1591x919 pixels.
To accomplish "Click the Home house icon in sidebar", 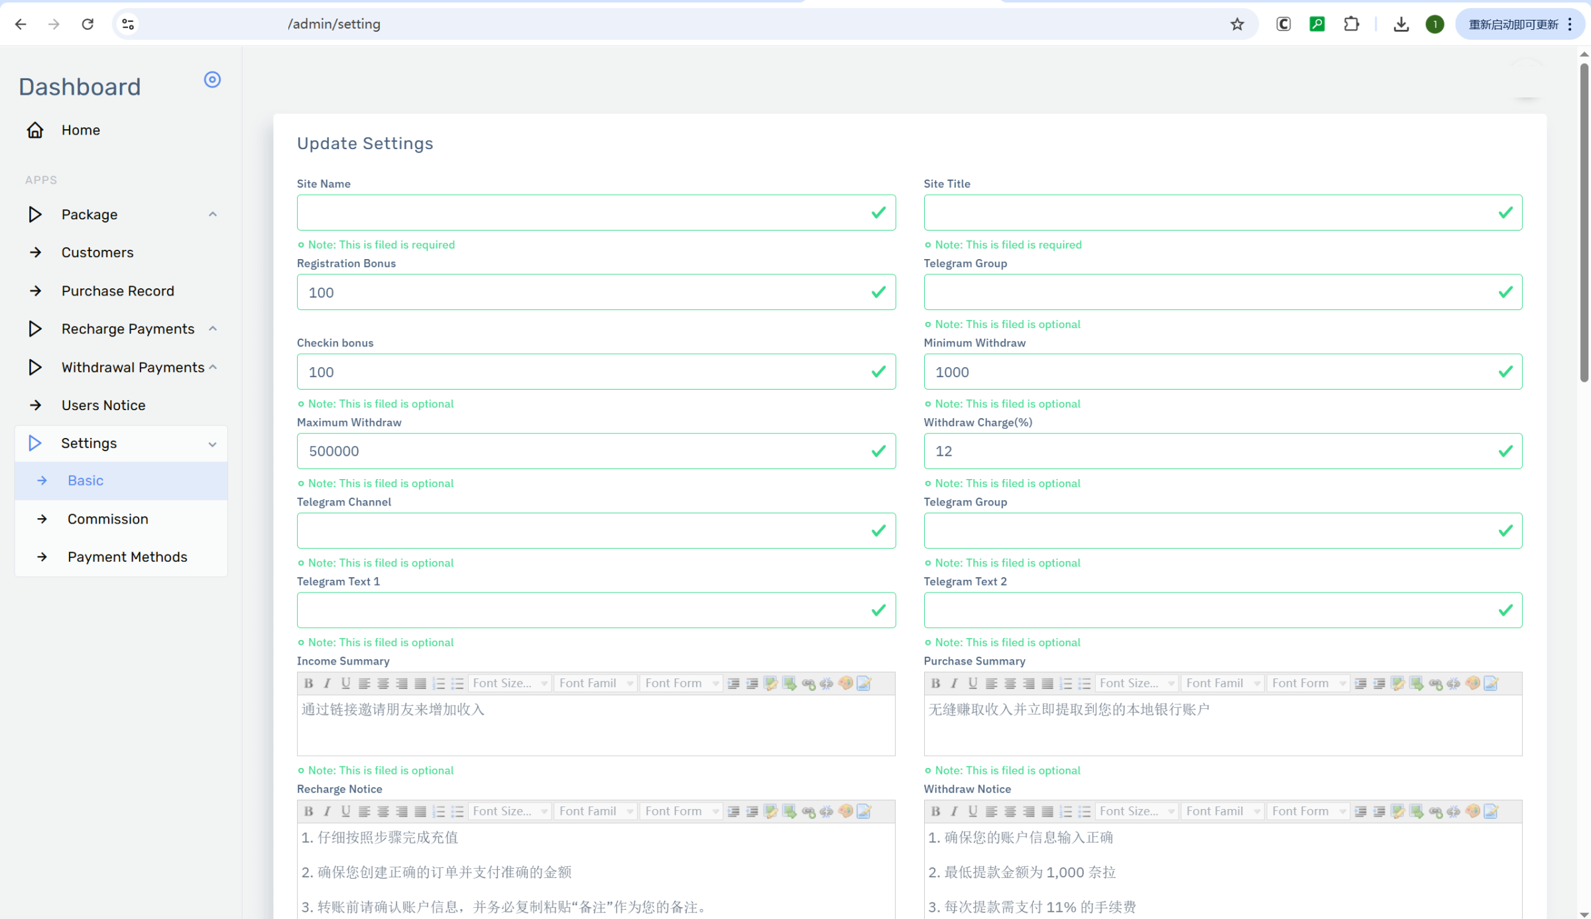I will [x=35, y=130].
